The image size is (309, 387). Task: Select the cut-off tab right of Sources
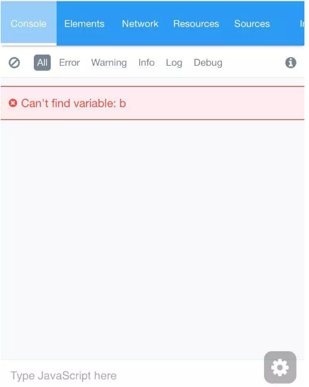point(302,23)
